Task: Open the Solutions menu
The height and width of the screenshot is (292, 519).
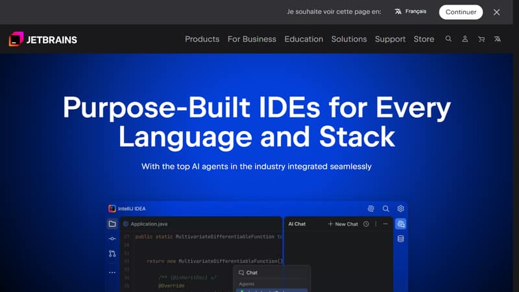Action: [349, 39]
